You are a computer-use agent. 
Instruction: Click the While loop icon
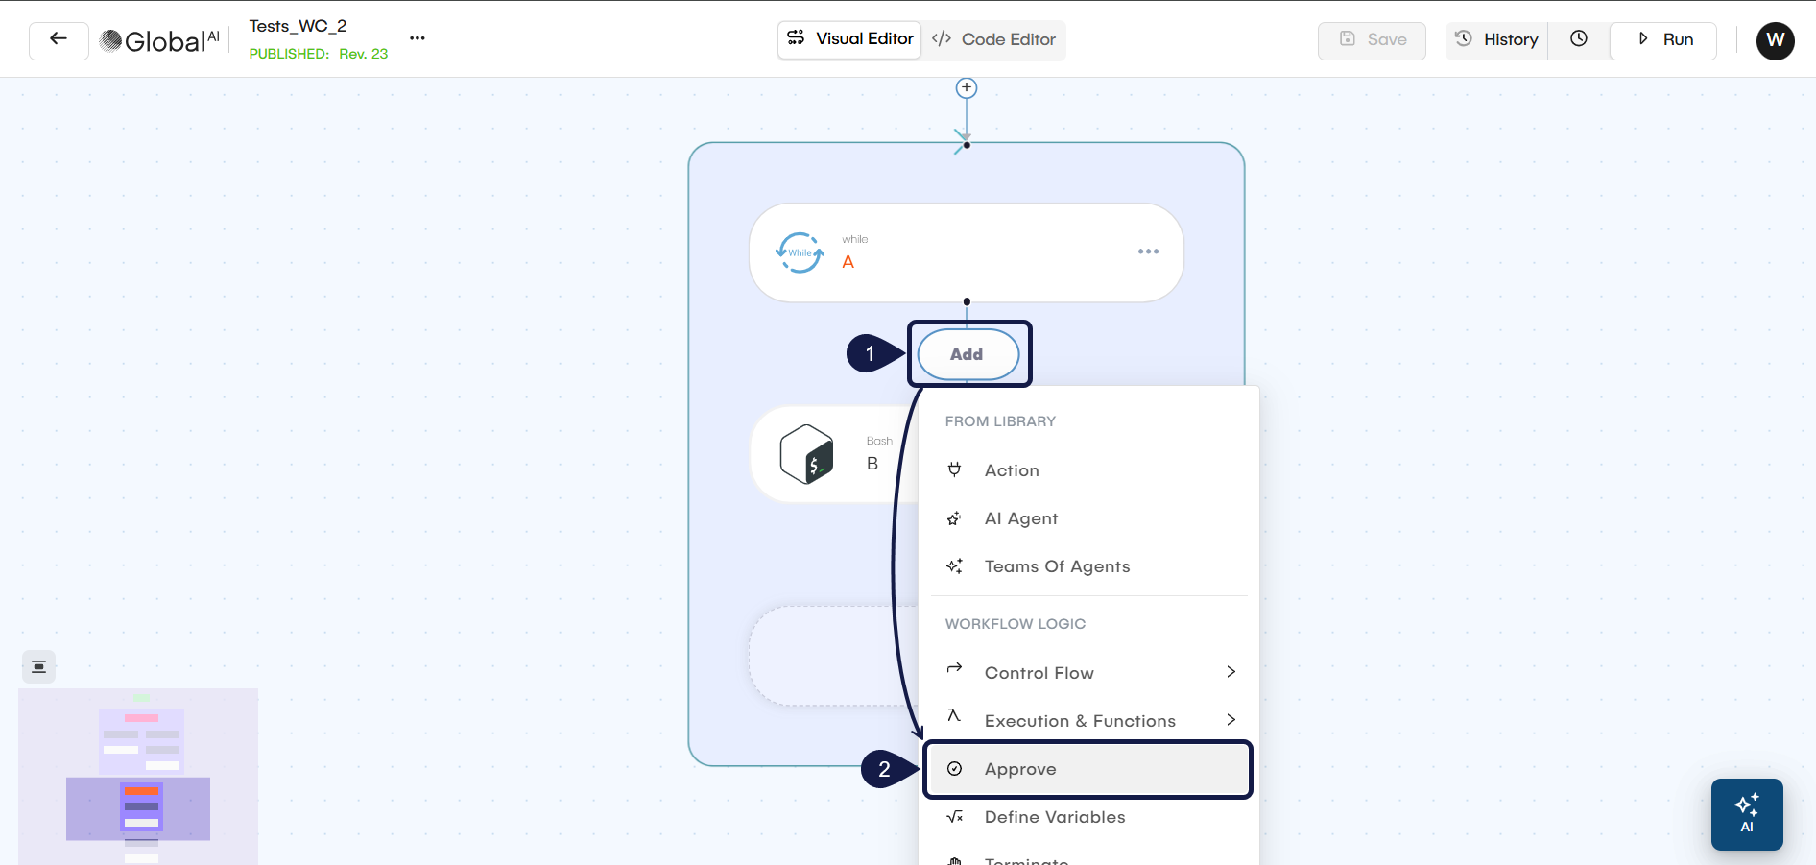pos(800,252)
